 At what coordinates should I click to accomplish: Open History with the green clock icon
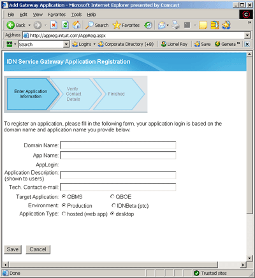click(148, 26)
